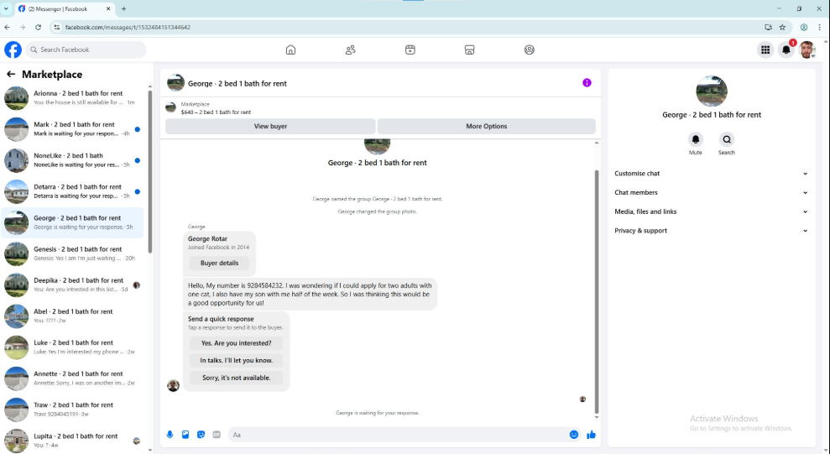This screenshot has height=454, width=830.
Task: Open the Lupita conversation
Action: [72, 441]
